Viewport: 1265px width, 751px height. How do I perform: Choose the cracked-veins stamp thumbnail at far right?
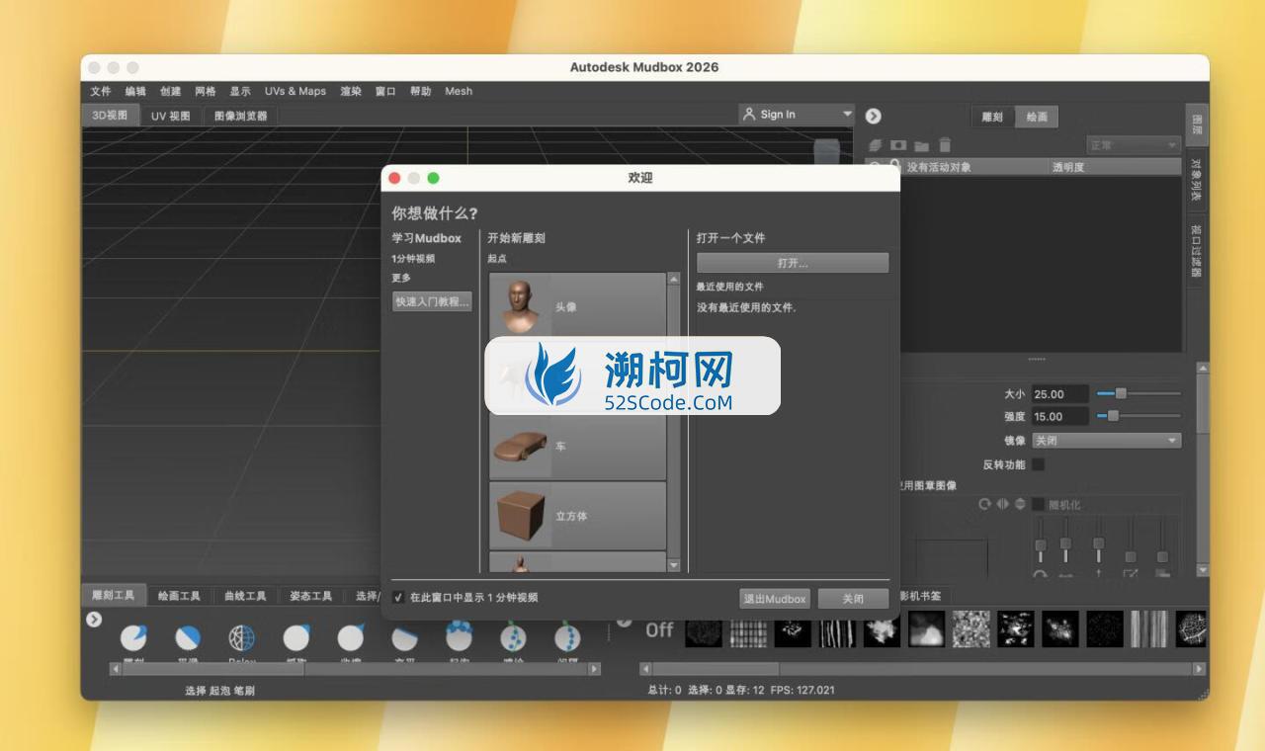(1191, 629)
